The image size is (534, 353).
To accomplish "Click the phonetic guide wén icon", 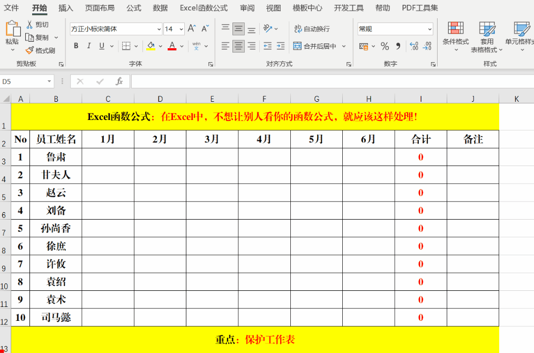I will click(197, 46).
